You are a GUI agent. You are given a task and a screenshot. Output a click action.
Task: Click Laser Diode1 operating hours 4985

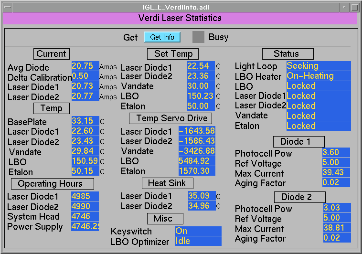point(85,196)
